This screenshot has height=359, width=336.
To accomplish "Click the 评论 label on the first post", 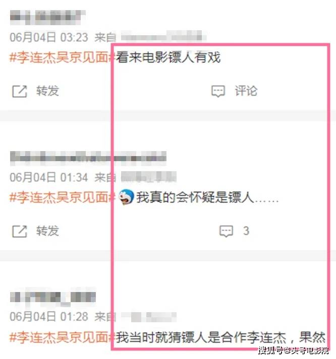I will 246,91.
